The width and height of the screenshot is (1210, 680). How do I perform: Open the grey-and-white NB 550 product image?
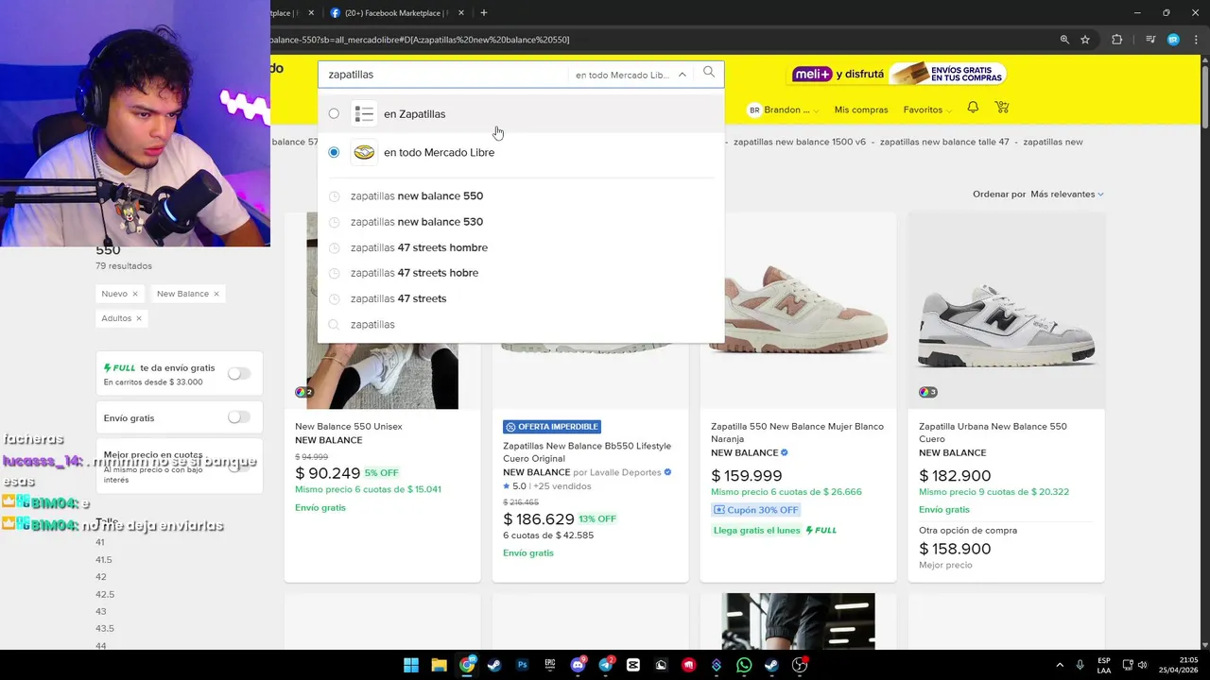pos(1006,311)
